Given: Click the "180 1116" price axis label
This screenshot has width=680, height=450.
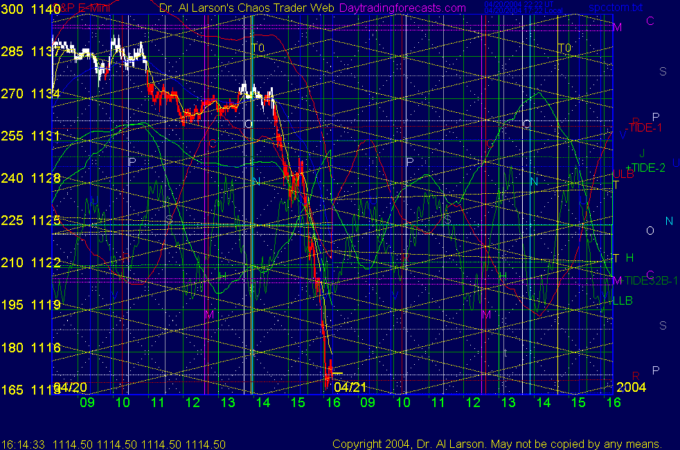Looking at the screenshot, I should (x=30, y=348).
